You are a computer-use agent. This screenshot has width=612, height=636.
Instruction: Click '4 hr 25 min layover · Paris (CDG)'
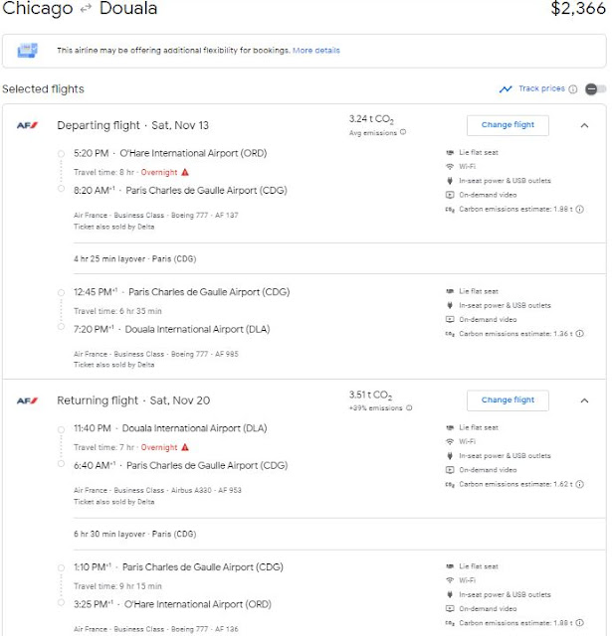(134, 258)
